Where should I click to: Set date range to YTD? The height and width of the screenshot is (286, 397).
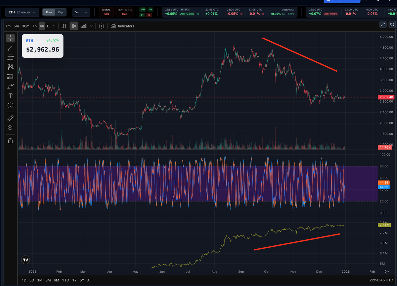click(x=66, y=280)
